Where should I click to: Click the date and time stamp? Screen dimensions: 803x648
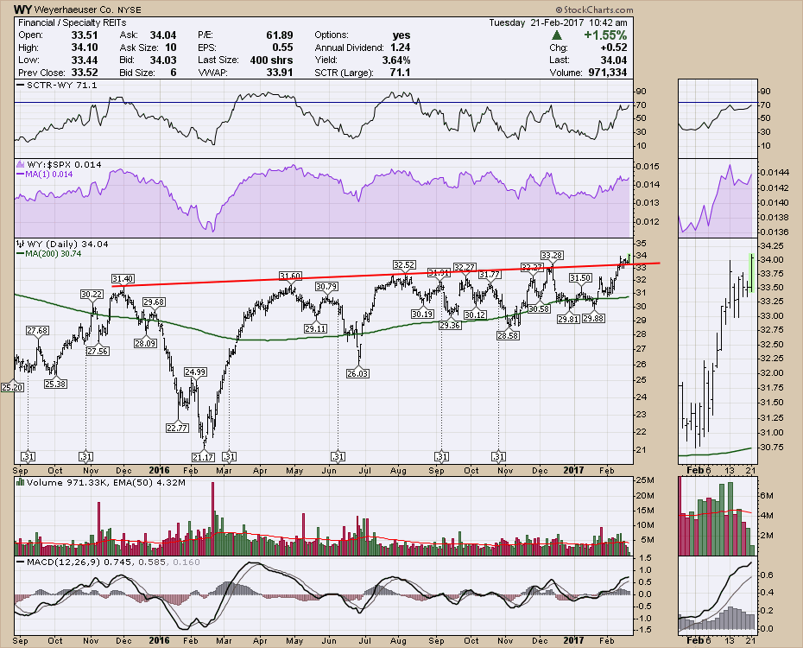click(x=558, y=22)
